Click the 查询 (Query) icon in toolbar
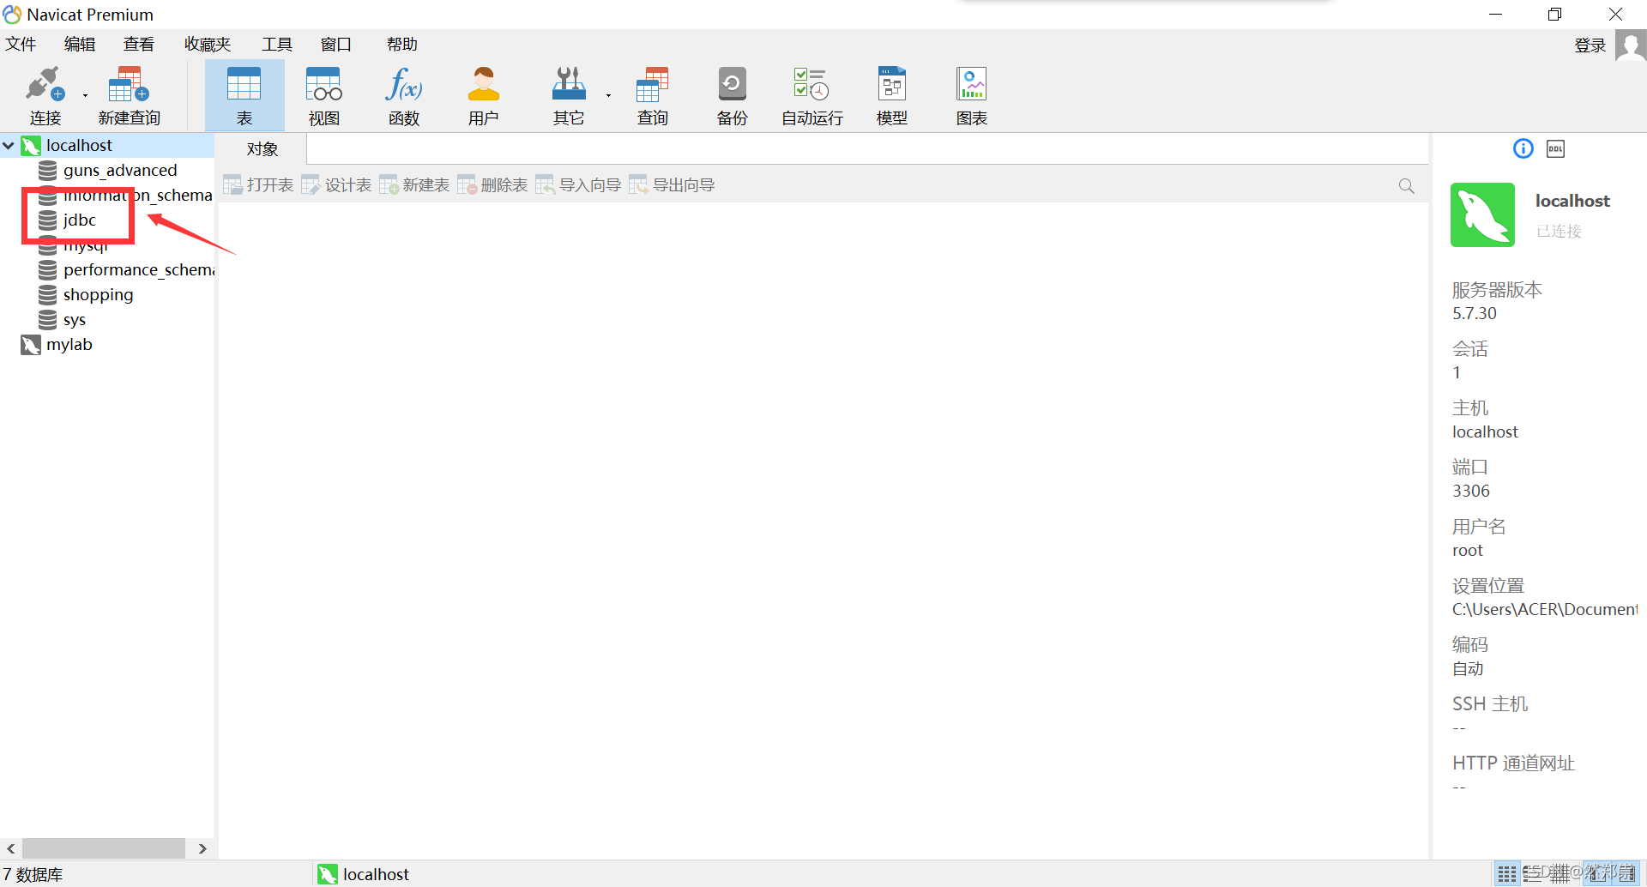The width and height of the screenshot is (1647, 887). 652,94
